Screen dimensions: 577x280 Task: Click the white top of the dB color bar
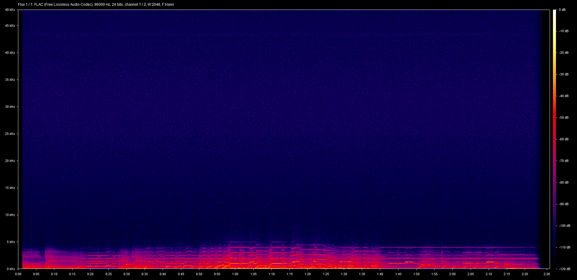(554, 12)
